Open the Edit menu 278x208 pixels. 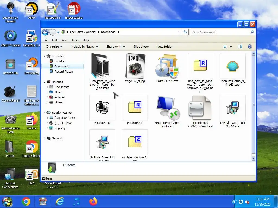(55, 40)
